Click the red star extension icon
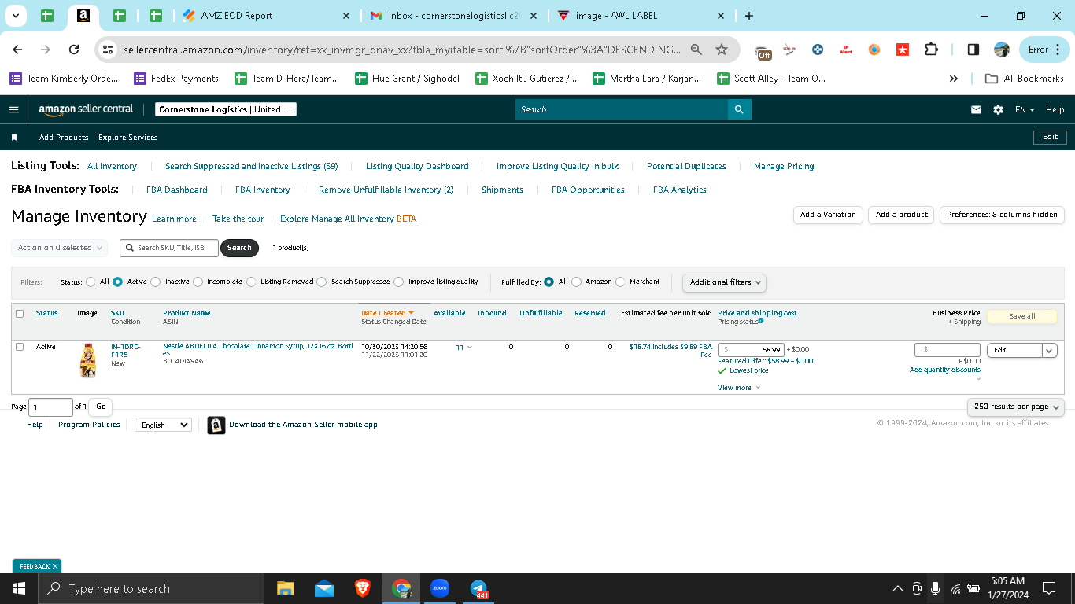This screenshot has height=604, width=1075. (903, 50)
